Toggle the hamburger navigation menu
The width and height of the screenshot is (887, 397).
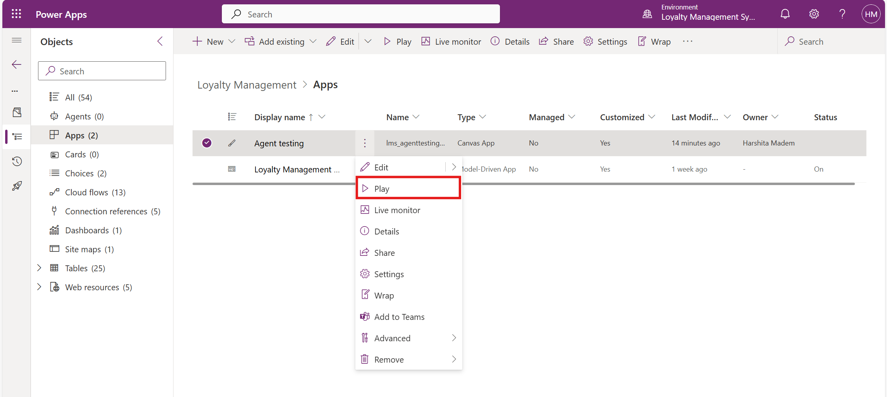click(17, 40)
